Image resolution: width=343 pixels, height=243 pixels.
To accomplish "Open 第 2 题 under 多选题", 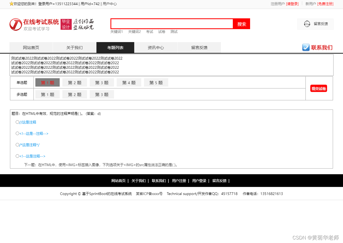I will tap(75, 94).
